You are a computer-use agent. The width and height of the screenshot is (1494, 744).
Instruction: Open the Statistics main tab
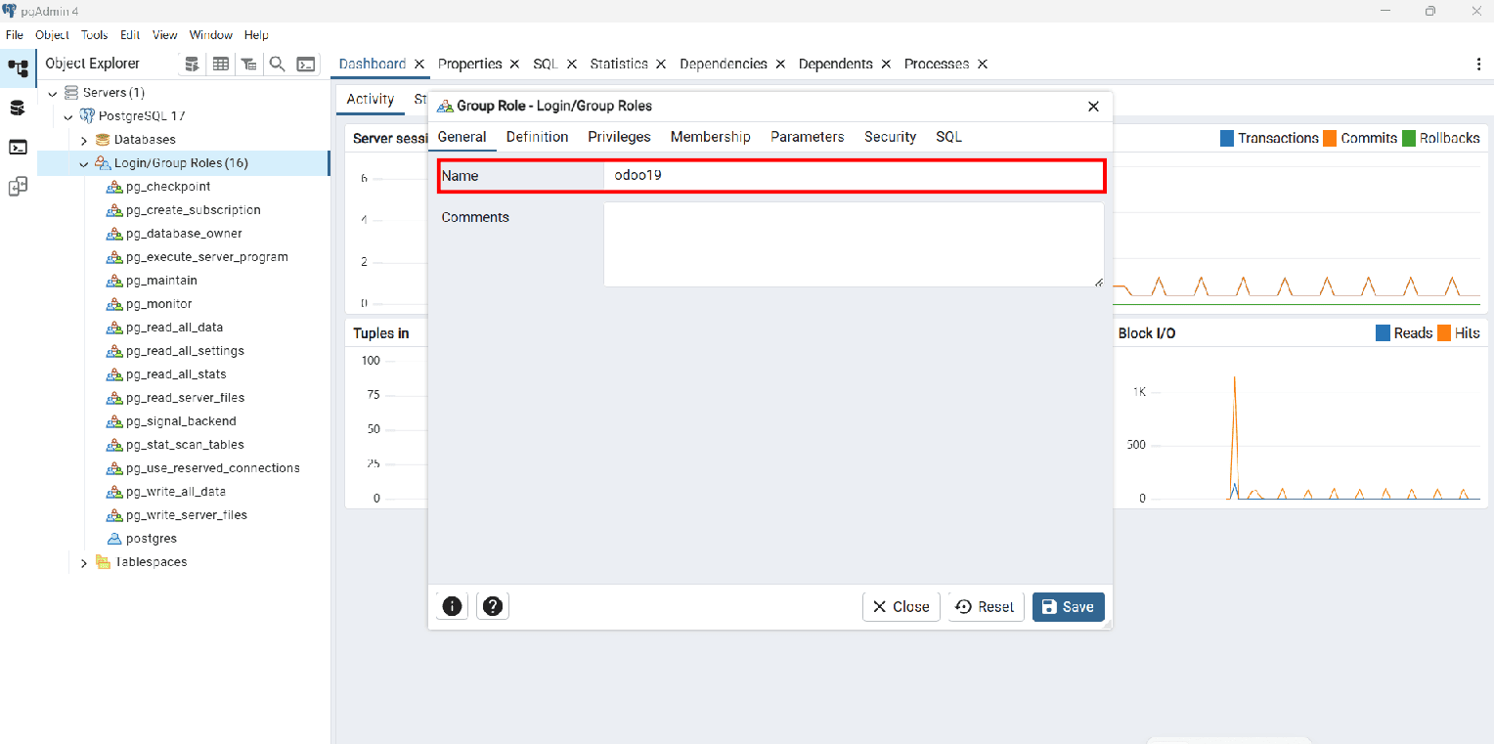click(x=619, y=64)
